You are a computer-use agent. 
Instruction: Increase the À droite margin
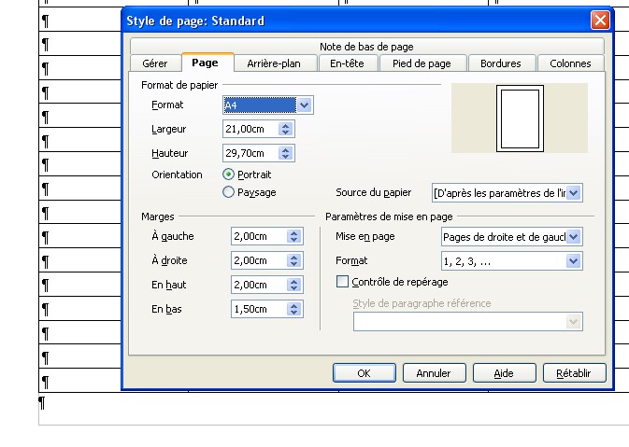pos(294,258)
